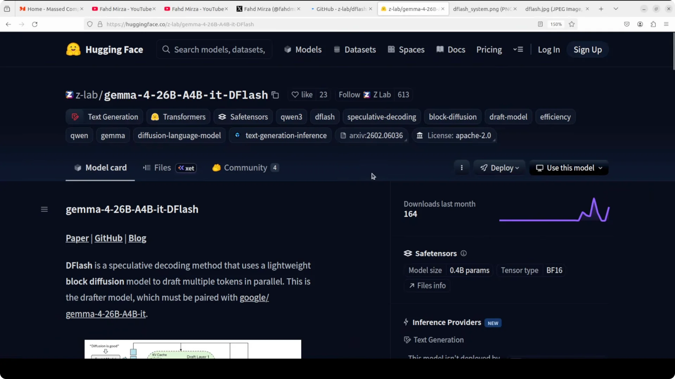
Task: Open the Files tab
Action: (x=169, y=168)
